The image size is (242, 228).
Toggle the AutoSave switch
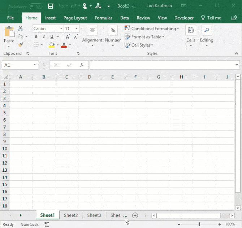(35, 6)
